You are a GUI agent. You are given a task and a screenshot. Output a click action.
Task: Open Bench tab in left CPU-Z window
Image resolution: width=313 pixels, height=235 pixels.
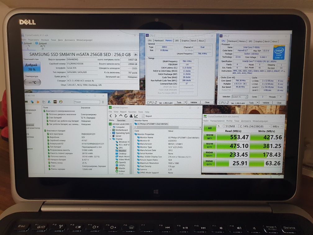click(x=194, y=40)
